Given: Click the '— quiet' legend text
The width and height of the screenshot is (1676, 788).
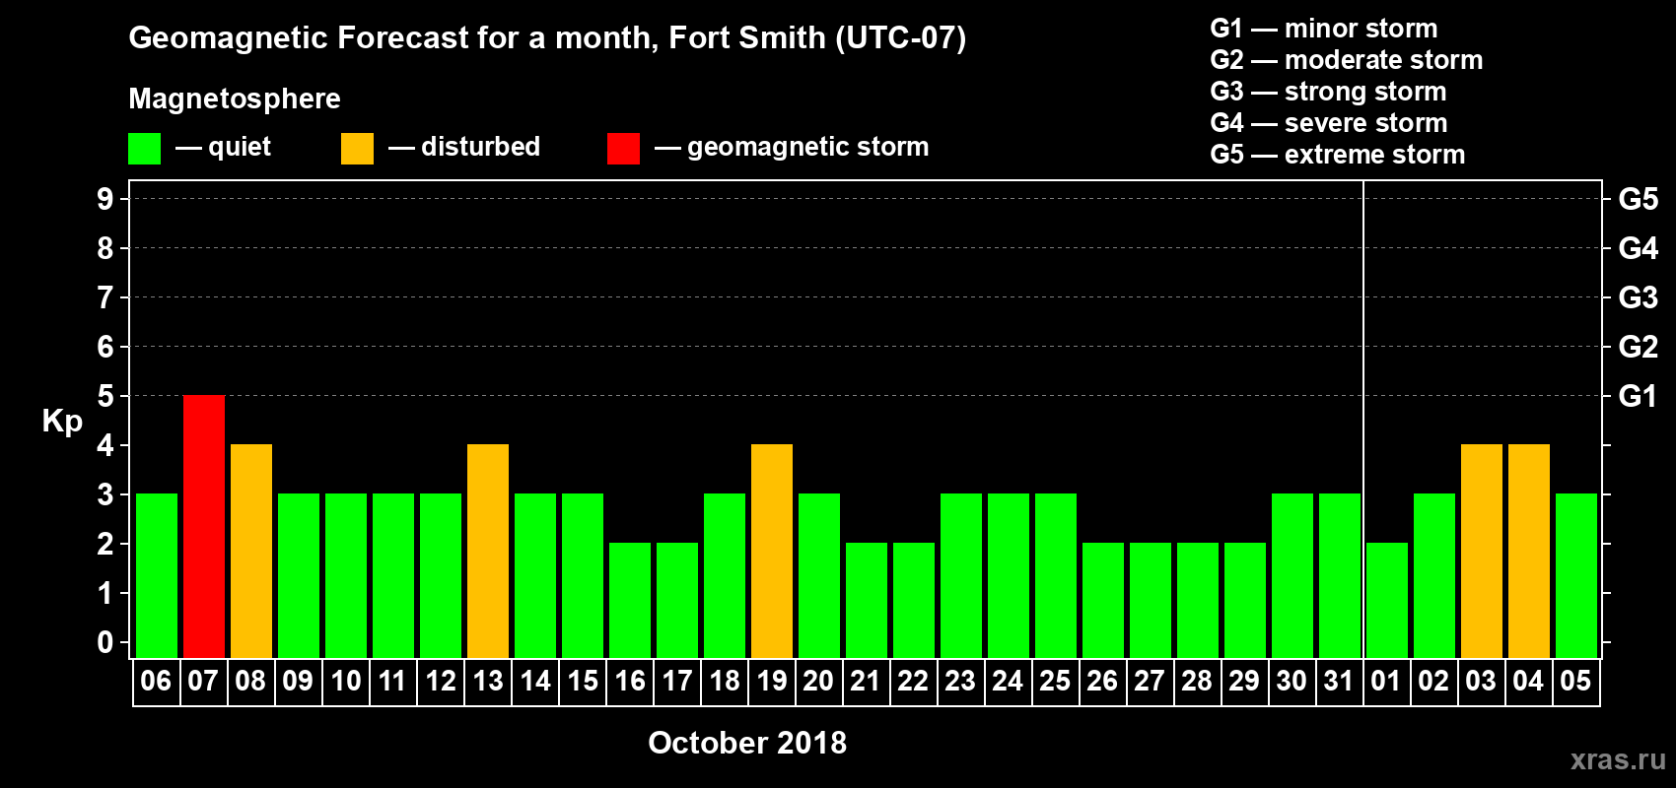Looking at the screenshot, I should (223, 147).
